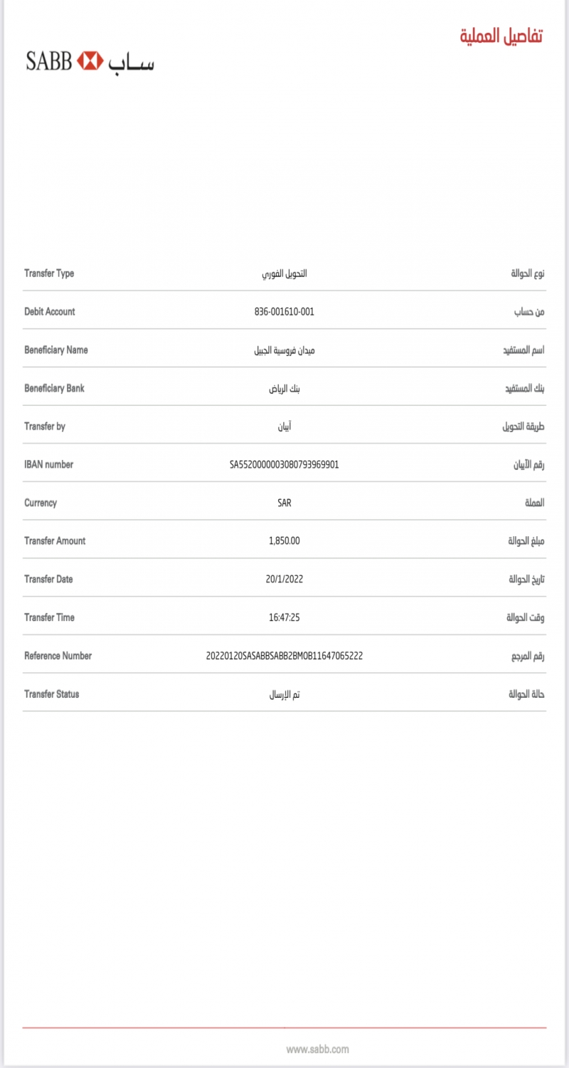The image size is (569, 1068).
Task: Click the SABB English wordmark text
Action: point(49,61)
